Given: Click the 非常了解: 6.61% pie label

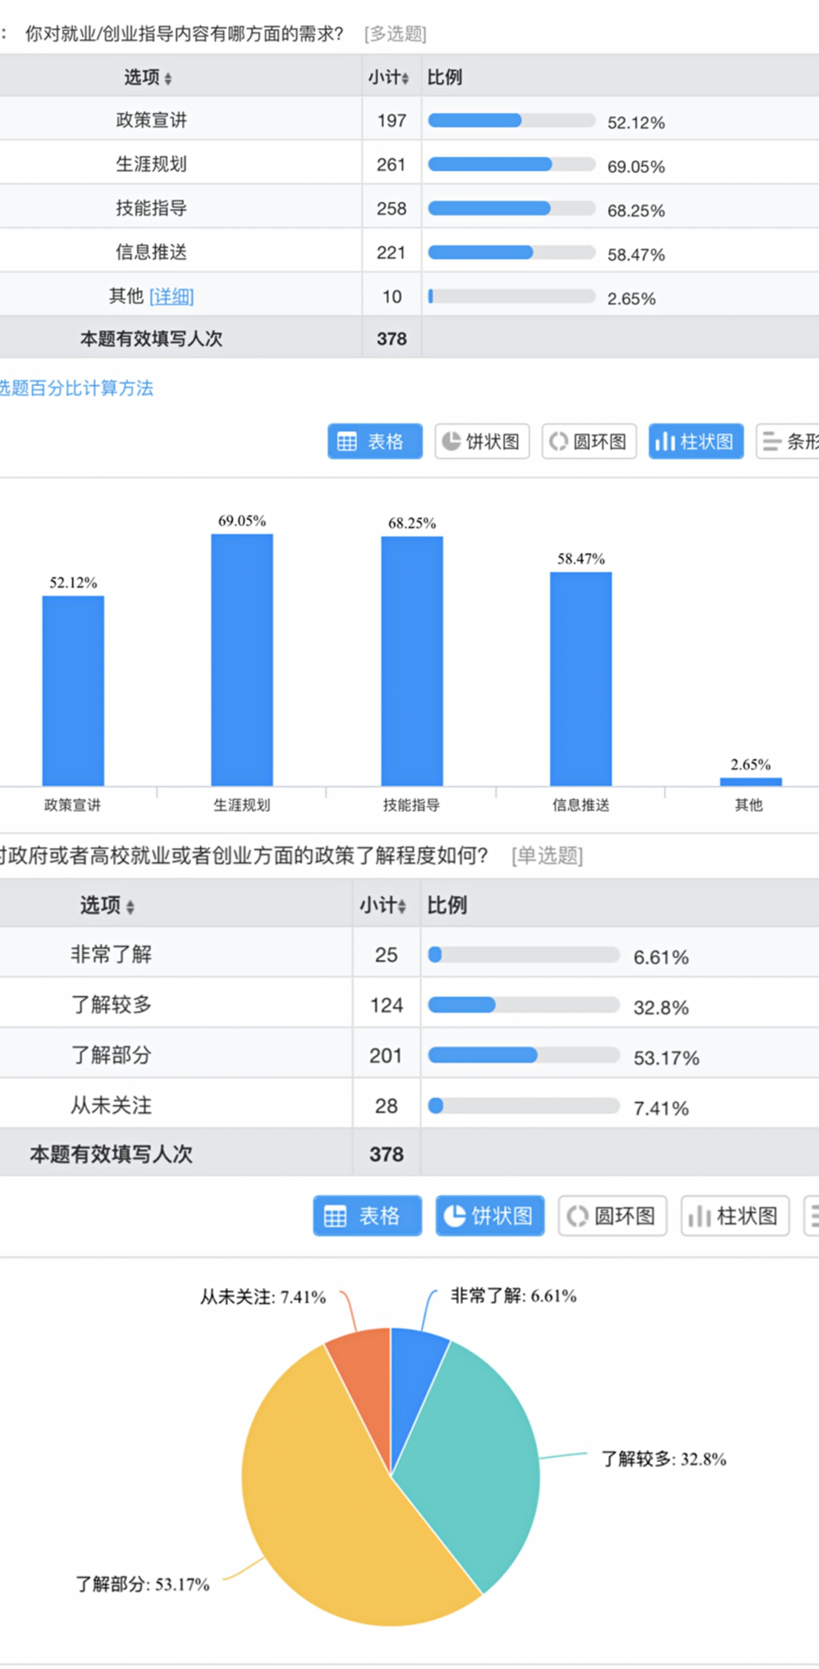Looking at the screenshot, I should pyautogui.click(x=514, y=1295).
